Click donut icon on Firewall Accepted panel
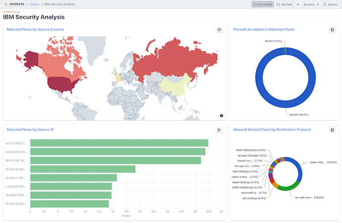Viewport: 342px width, 223px height. tap(332, 30)
